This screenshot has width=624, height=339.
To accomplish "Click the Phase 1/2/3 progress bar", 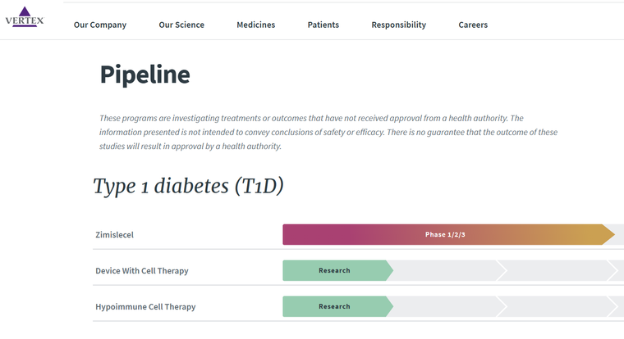I will (x=445, y=235).
